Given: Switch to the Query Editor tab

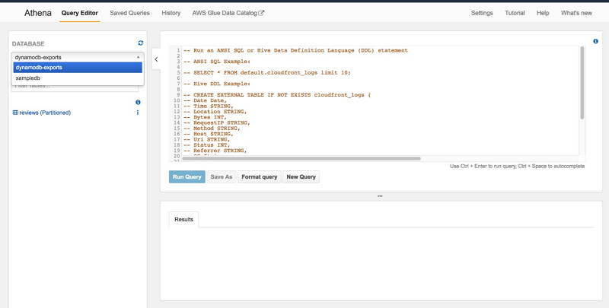Looking at the screenshot, I should [80, 13].
